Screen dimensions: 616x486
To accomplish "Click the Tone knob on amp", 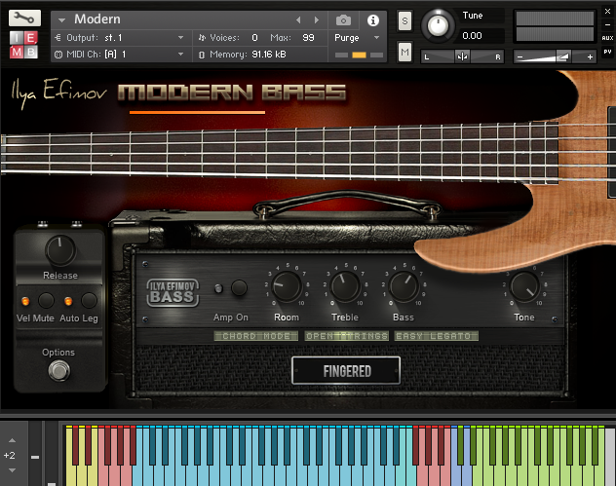I will coord(524,287).
